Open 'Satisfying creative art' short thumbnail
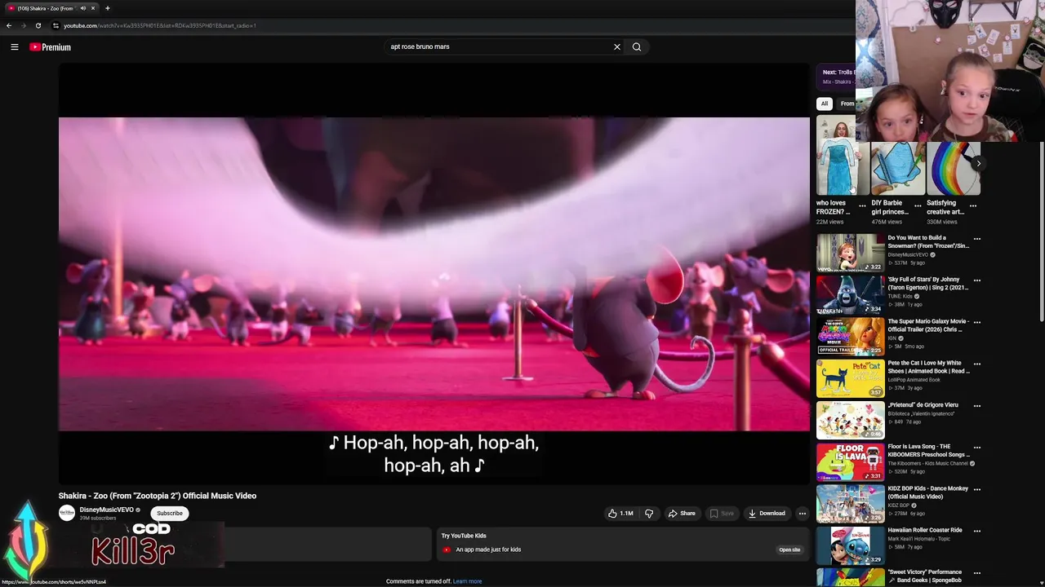The width and height of the screenshot is (1045, 587). click(x=954, y=169)
